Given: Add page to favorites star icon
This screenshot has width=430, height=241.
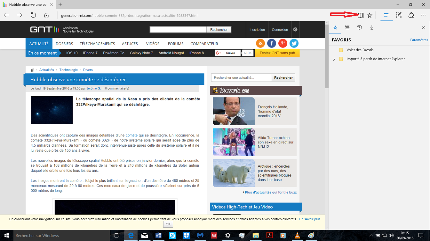Looking at the screenshot, I should tap(370, 15).
